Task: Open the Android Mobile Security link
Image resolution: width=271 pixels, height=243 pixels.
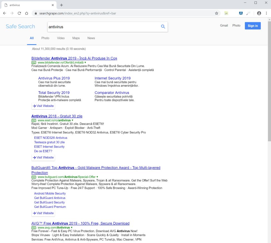Action: point(50,193)
